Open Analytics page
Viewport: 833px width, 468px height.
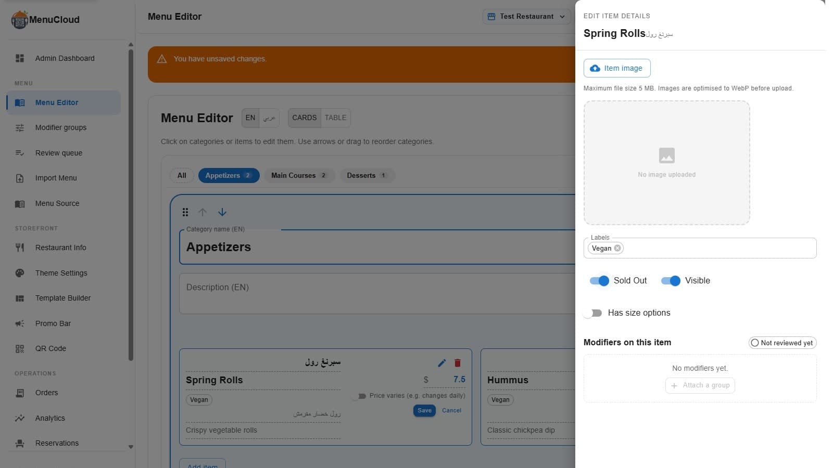click(64, 418)
